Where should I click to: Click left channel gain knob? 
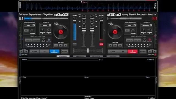[x=75, y=18]
